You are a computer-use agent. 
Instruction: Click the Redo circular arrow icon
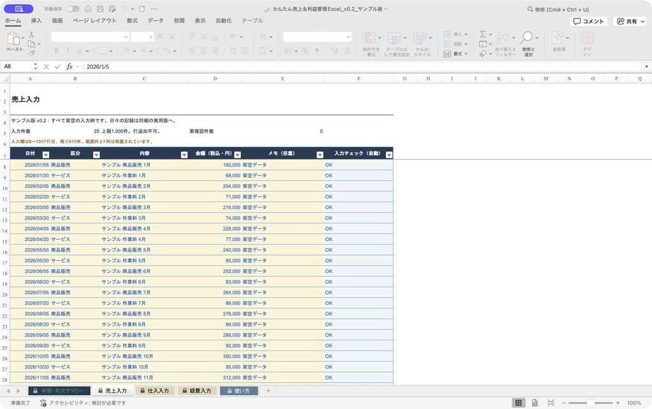[142, 9]
